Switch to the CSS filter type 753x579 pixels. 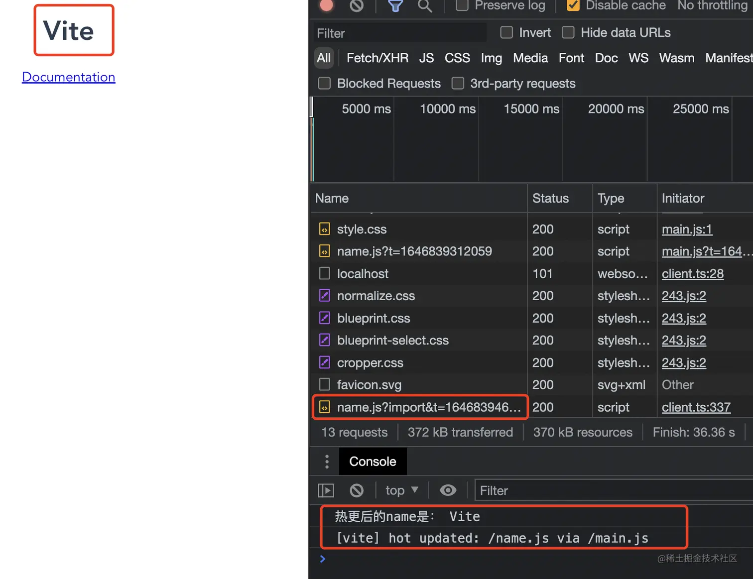(x=457, y=58)
